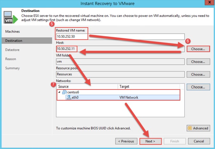Click the gear icon on Advanced button
This screenshot has height=149, width=215.
pos(190,128)
